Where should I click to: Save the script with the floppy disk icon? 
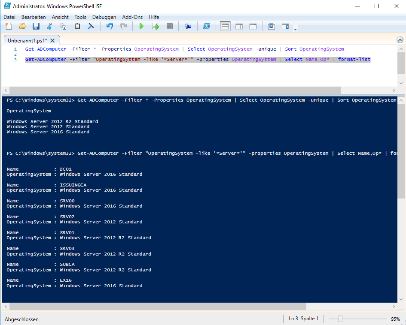click(36, 27)
